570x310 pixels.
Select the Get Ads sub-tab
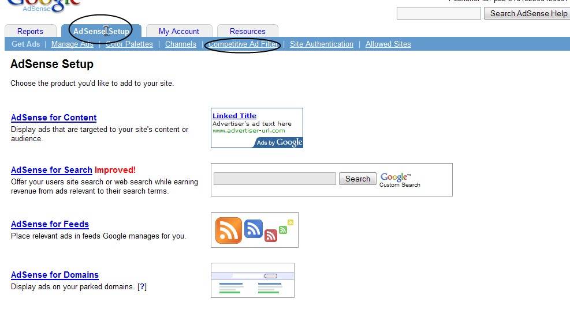pos(25,44)
